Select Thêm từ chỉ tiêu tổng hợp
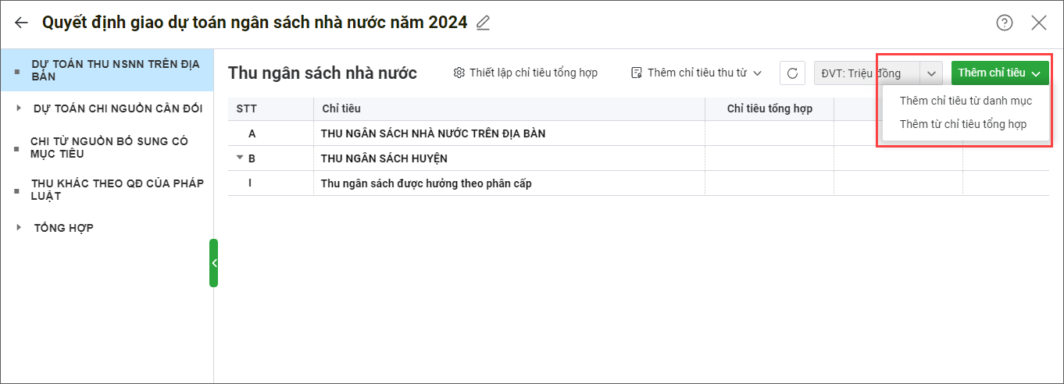The image size is (1064, 384). pos(962,124)
